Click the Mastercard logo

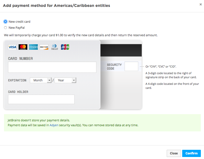pyautogui.click(x=23, y=47)
